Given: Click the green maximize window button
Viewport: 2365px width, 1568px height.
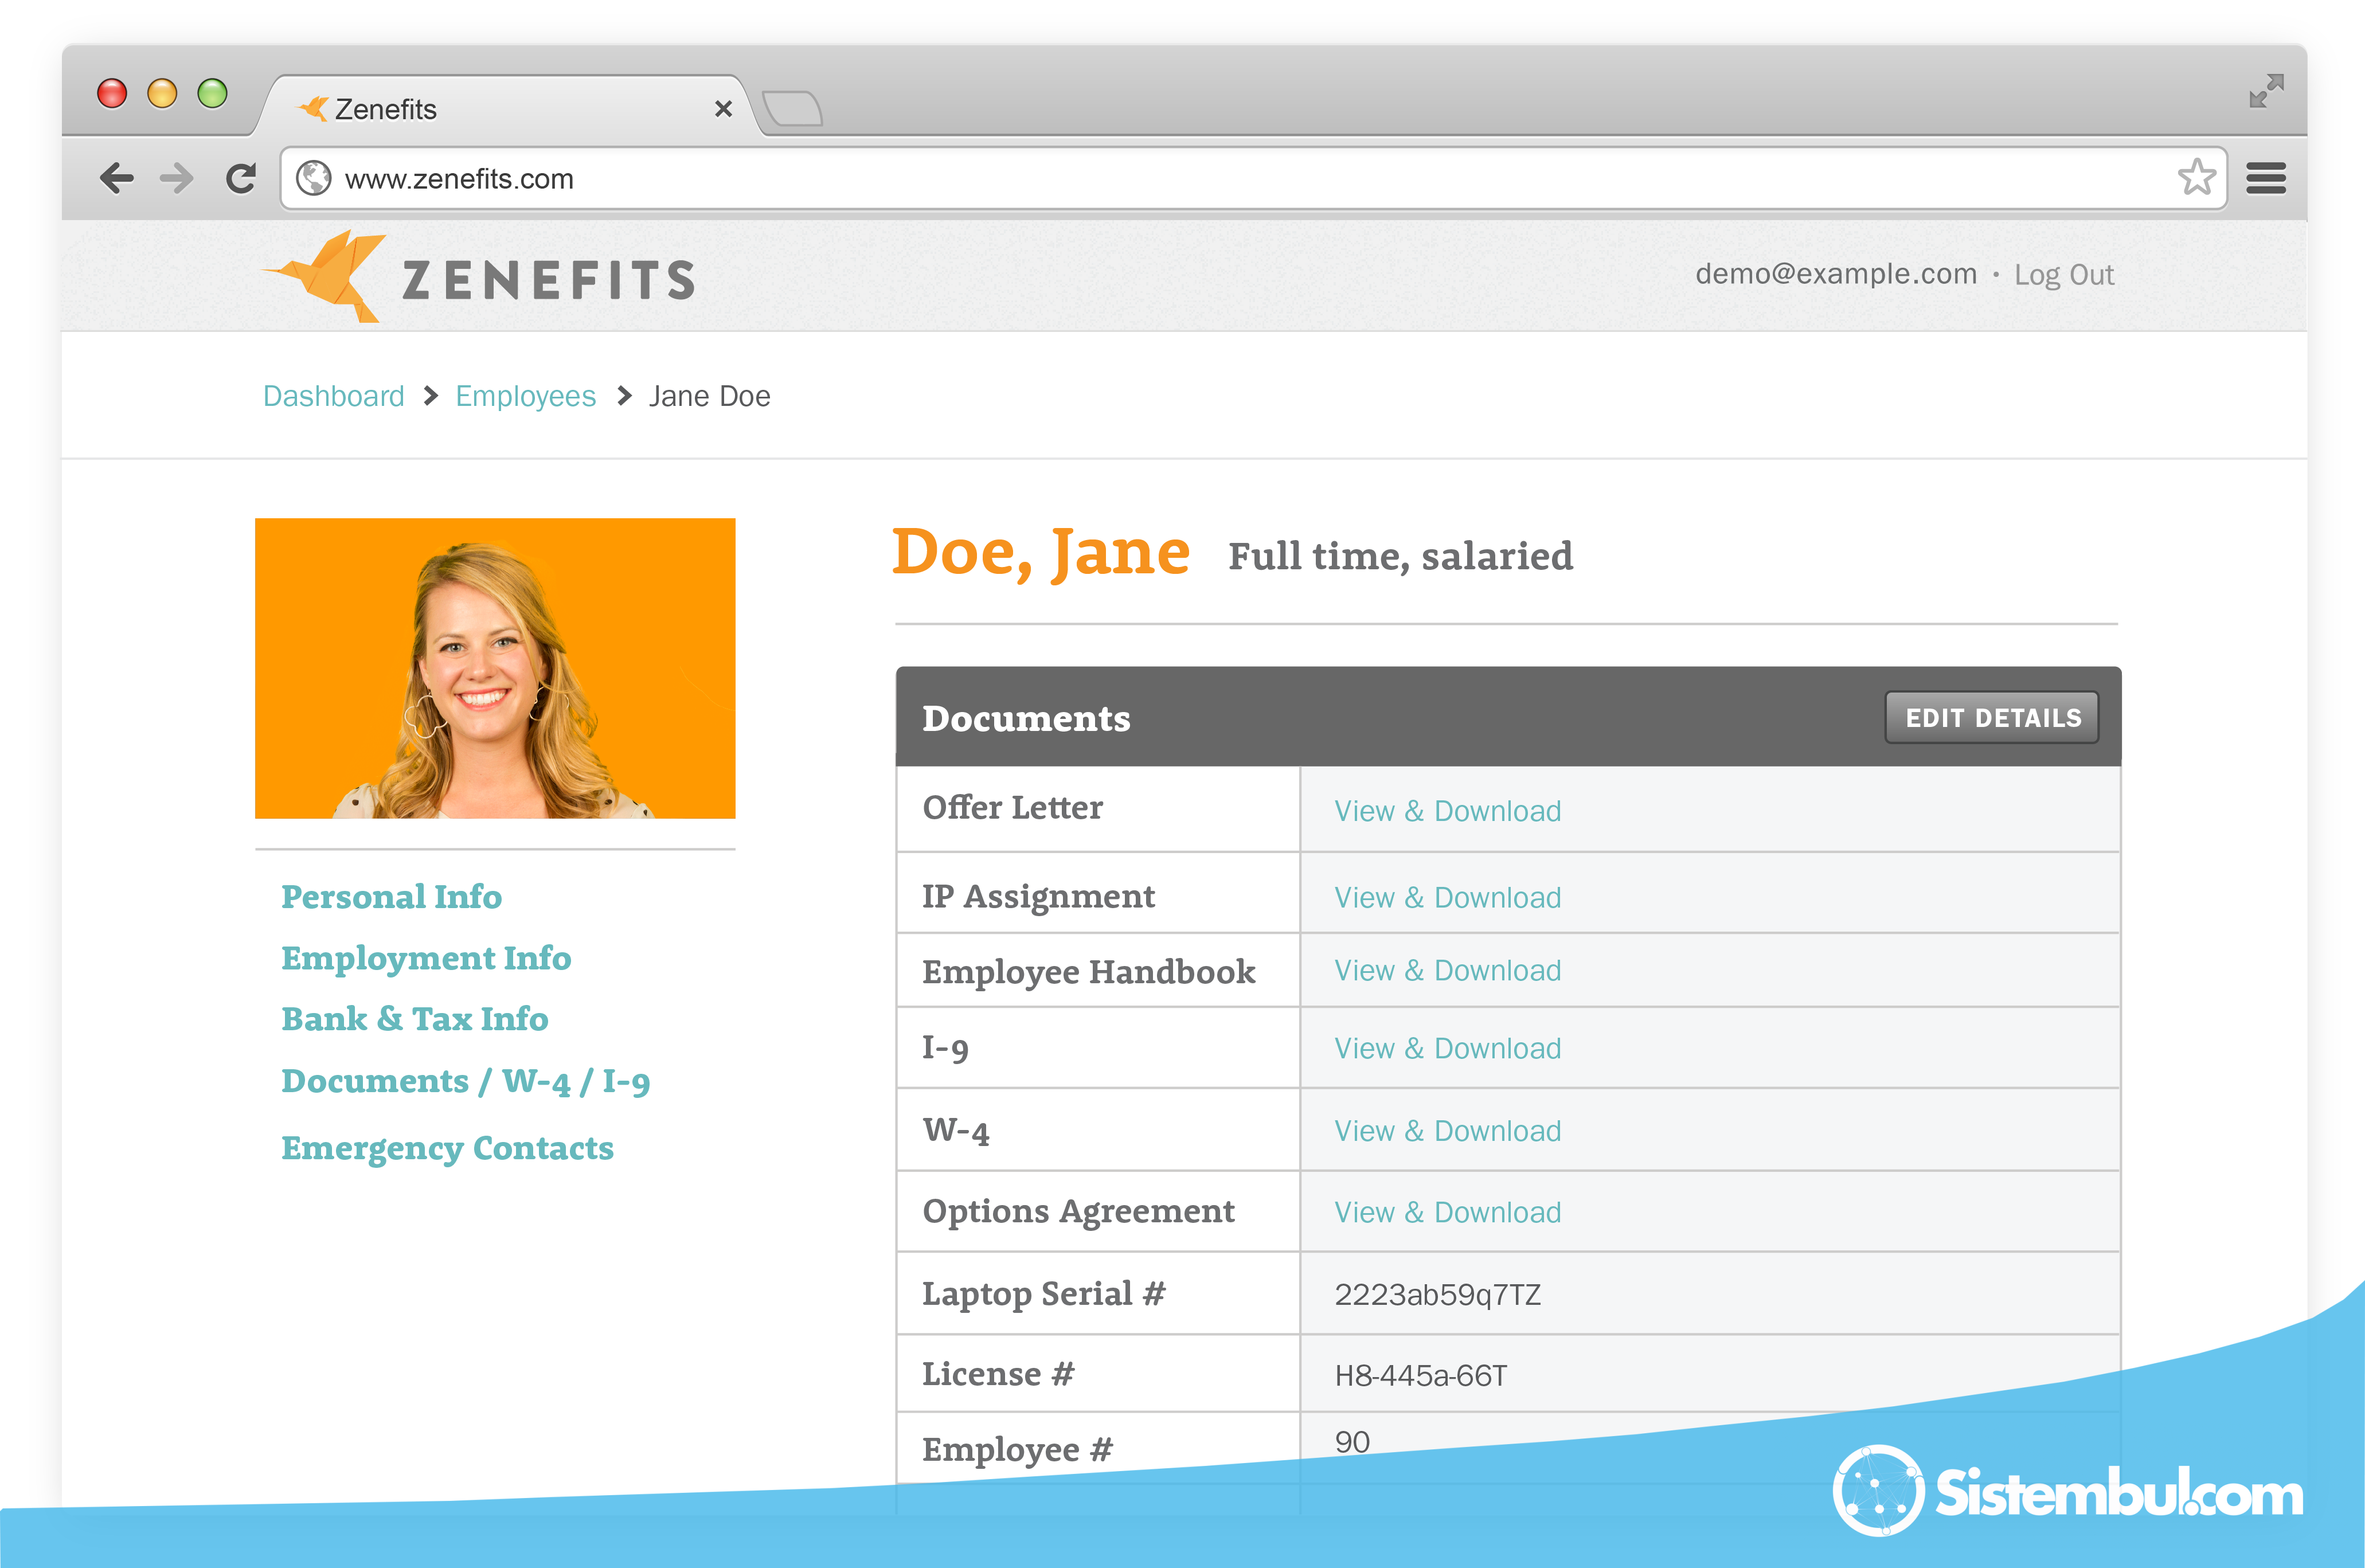Looking at the screenshot, I should [212, 93].
